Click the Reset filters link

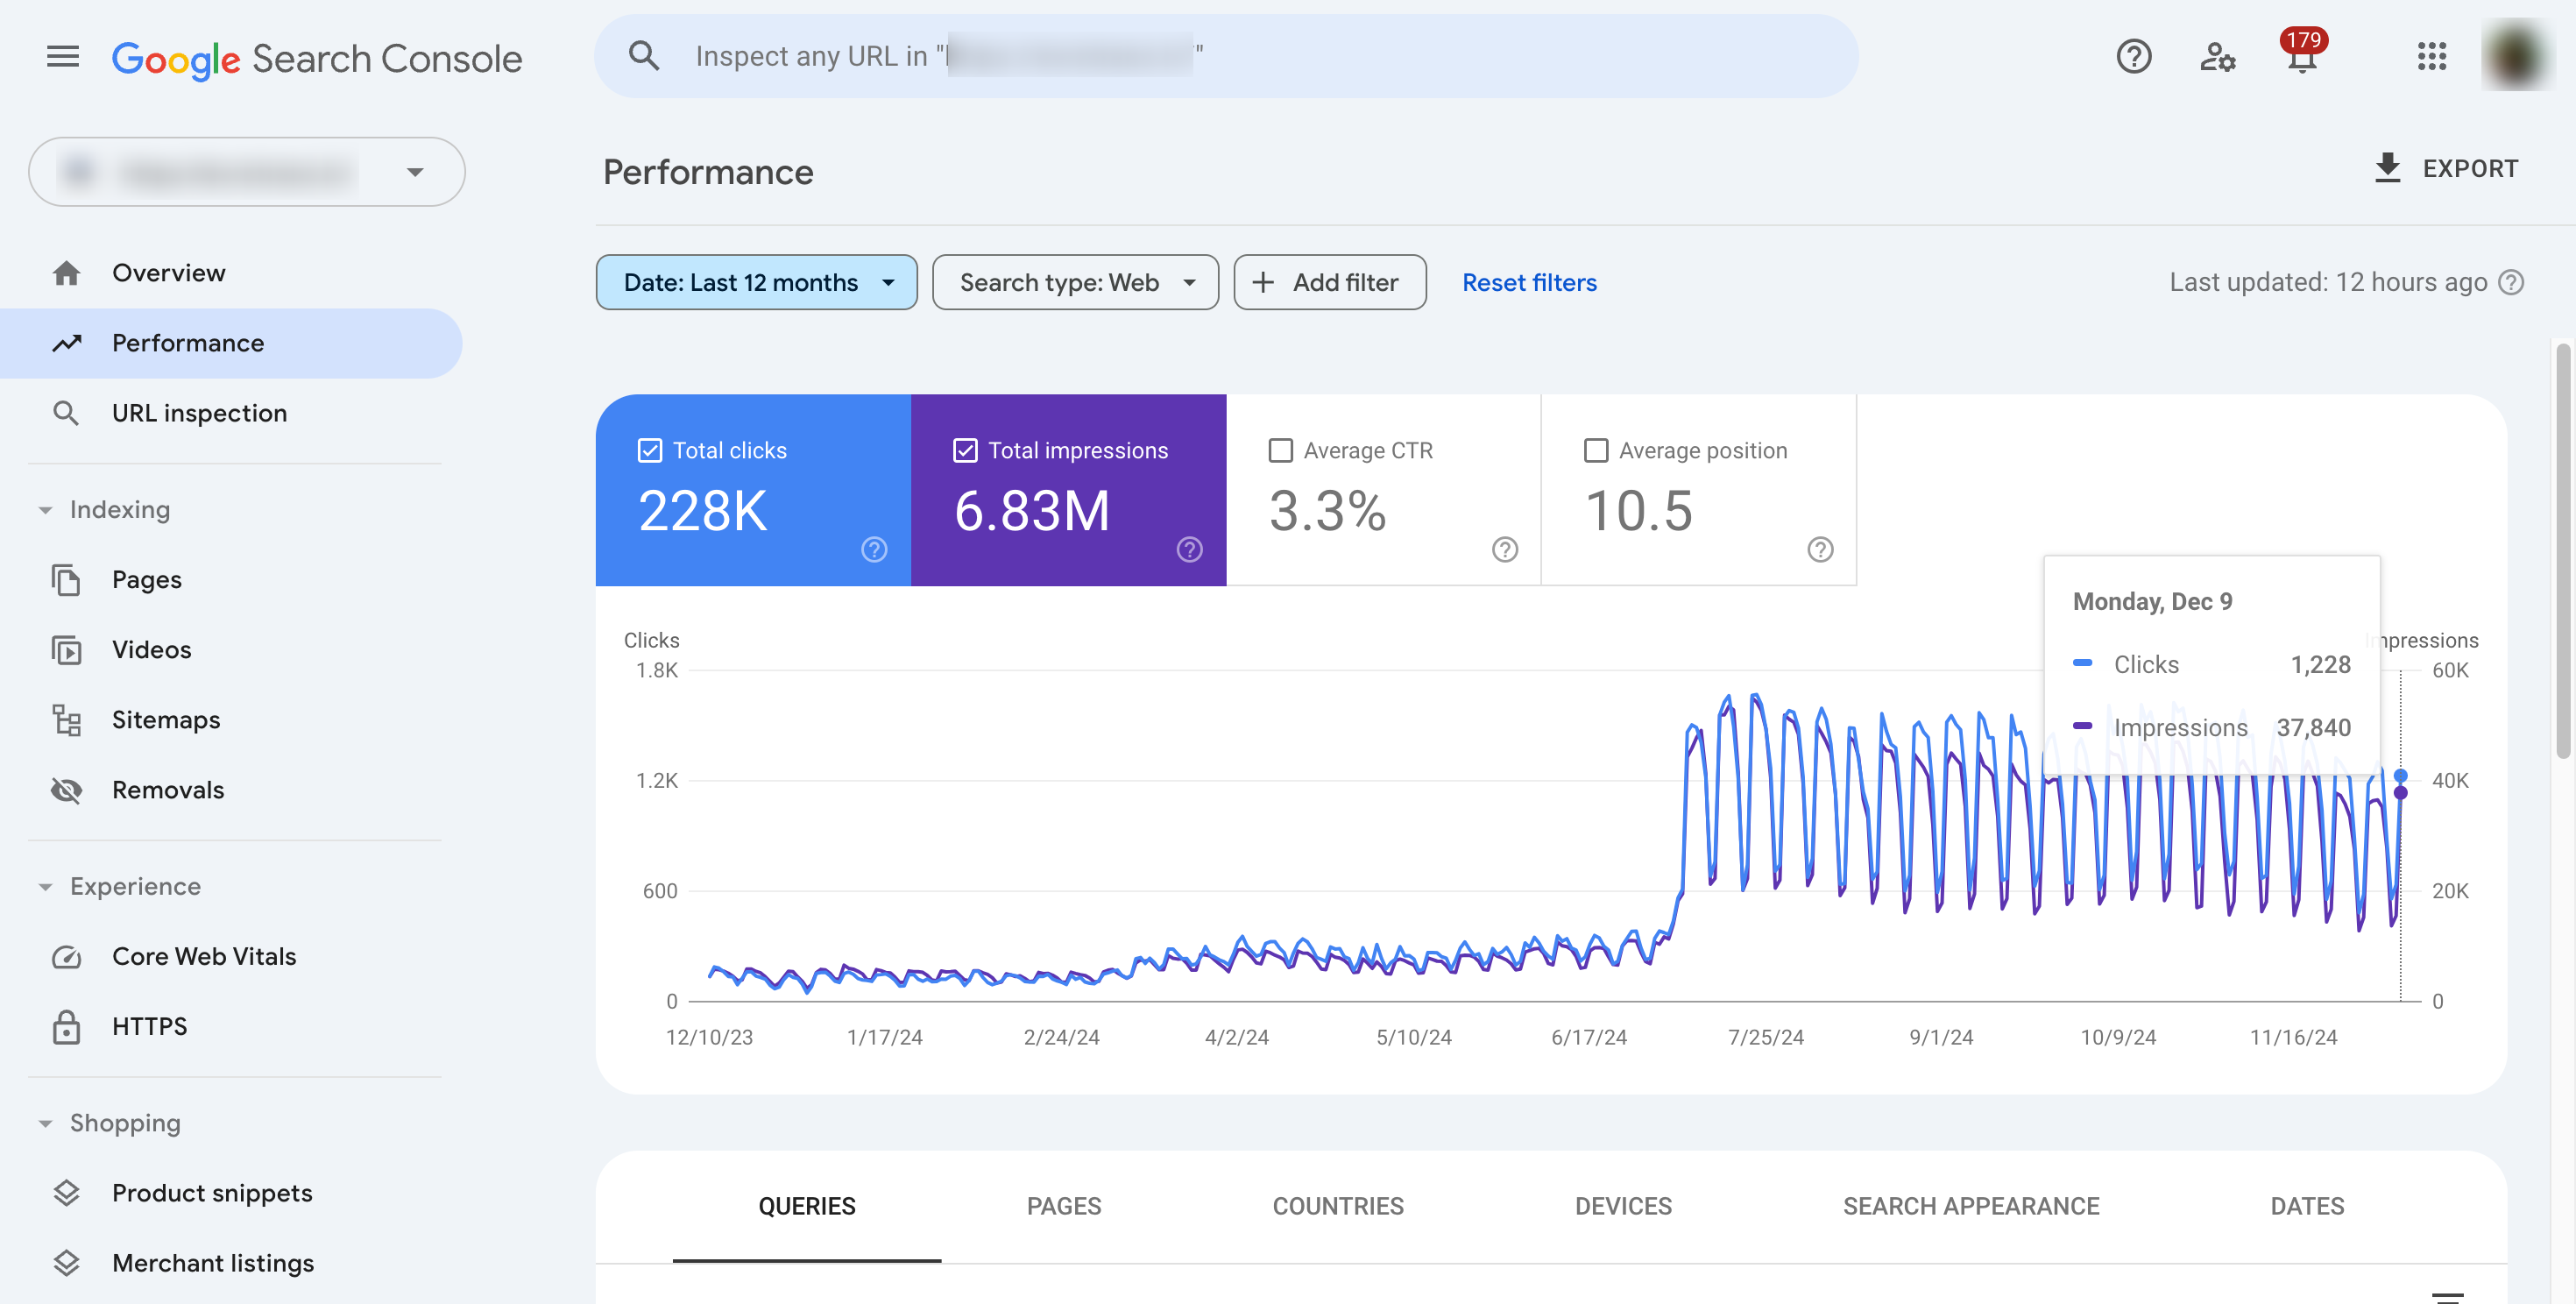1529,283
